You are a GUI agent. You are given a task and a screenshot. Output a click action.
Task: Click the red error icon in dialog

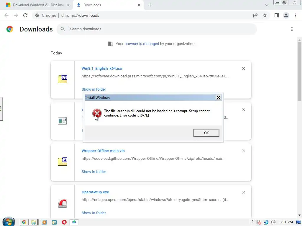[97, 113]
